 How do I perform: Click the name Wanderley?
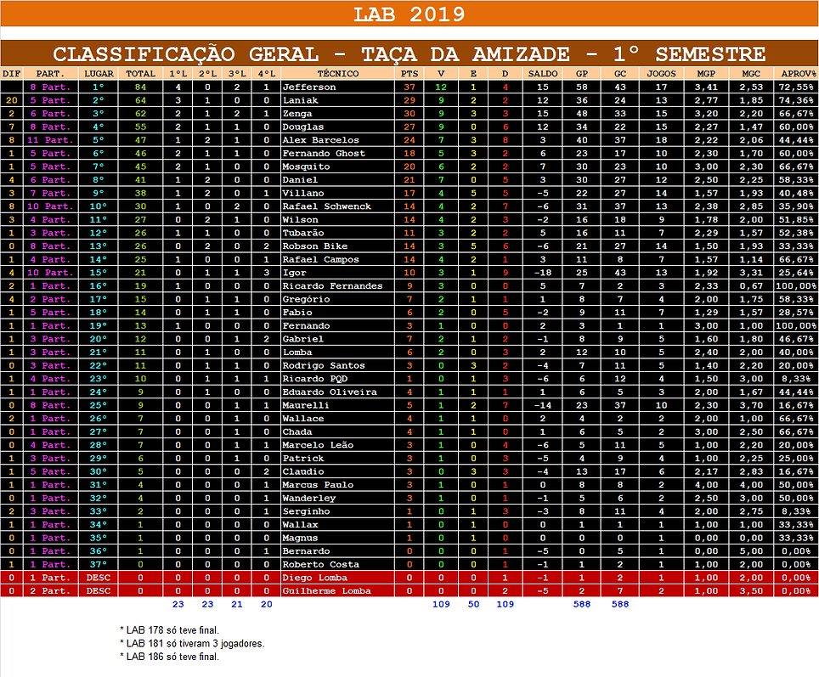(308, 499)
